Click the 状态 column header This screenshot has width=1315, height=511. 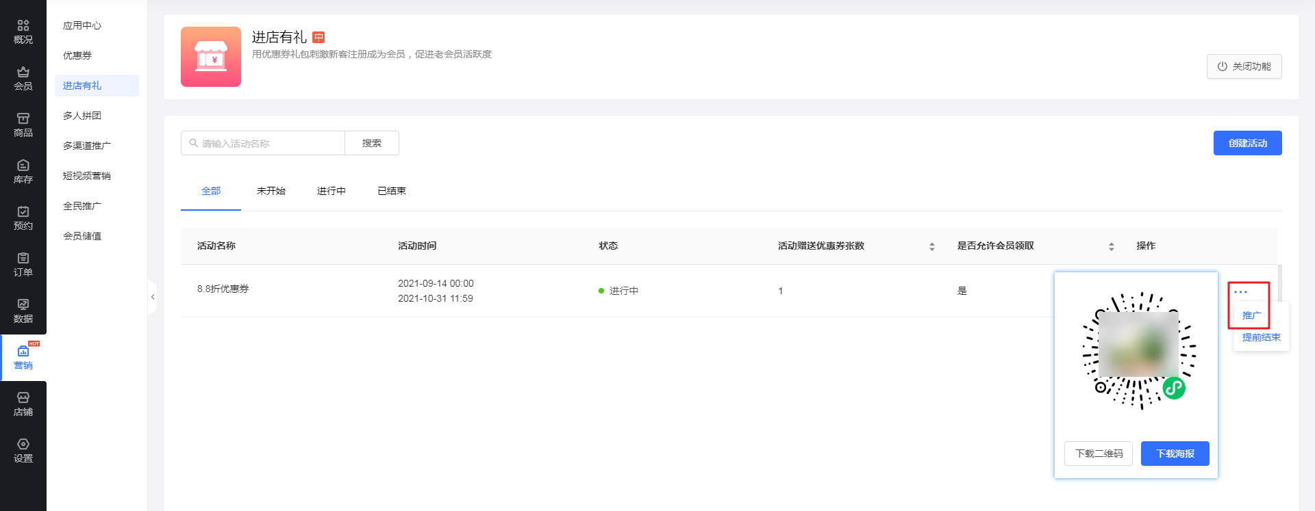(608, 246)
